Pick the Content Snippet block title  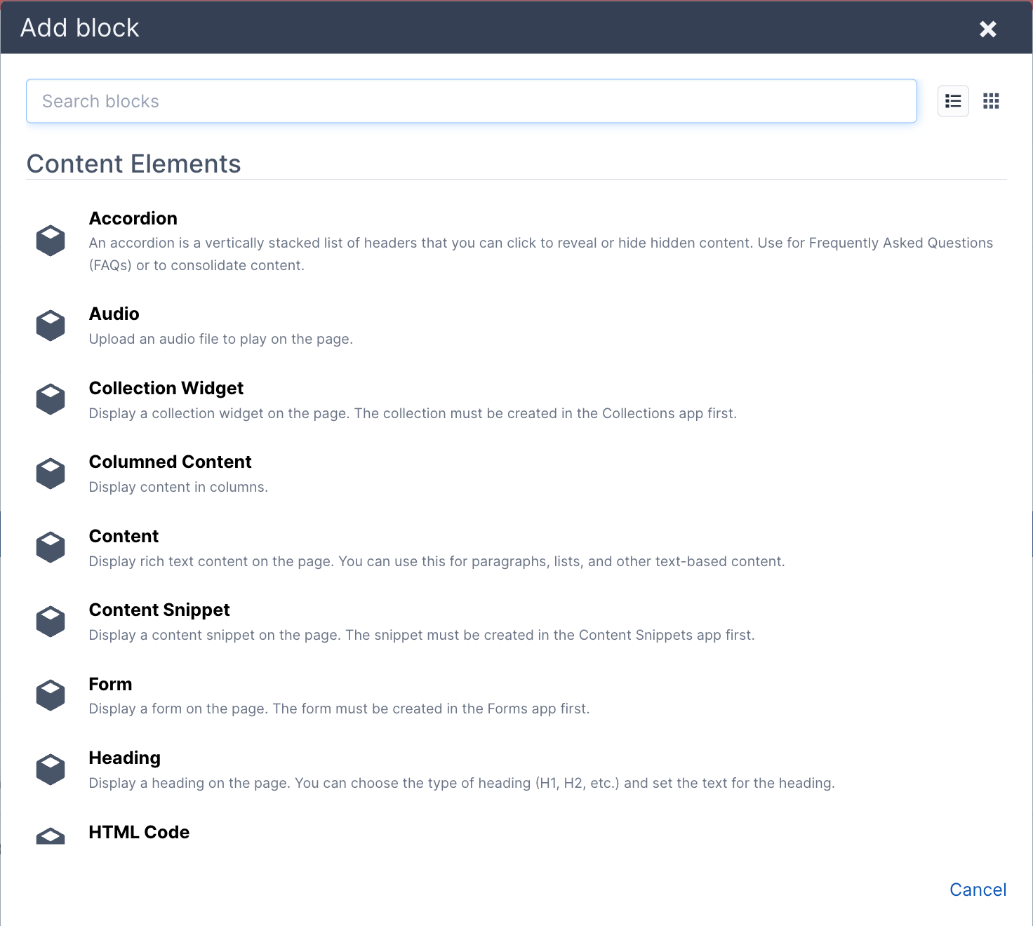159,610
